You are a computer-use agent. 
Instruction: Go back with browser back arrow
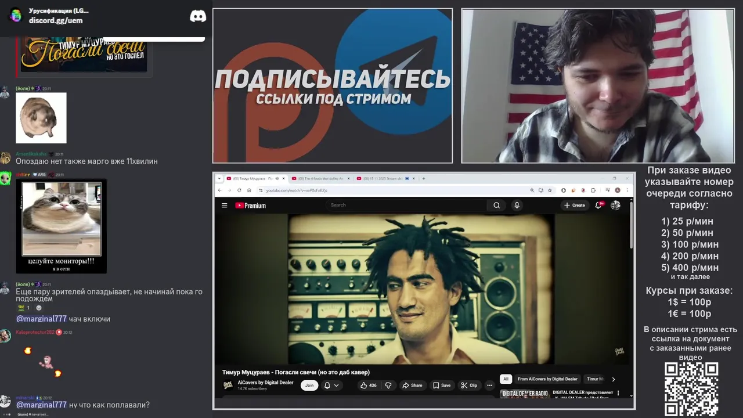(x=220, y=190)
